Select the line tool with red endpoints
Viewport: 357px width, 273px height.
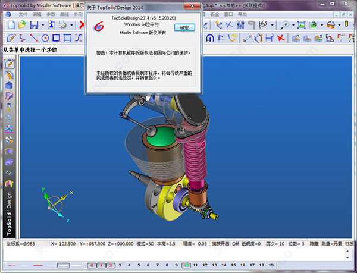(x=34, y=38)
